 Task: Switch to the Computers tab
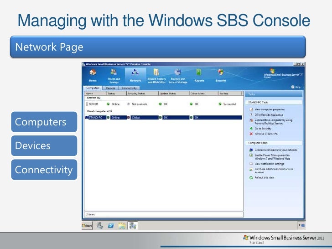(93, 88)
